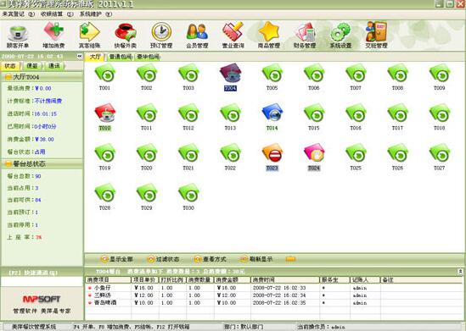The height and width of the screenshot is (331, 466).
Task: Collapse the 餐台总状态 section header
Action: [x=42, y=164]
